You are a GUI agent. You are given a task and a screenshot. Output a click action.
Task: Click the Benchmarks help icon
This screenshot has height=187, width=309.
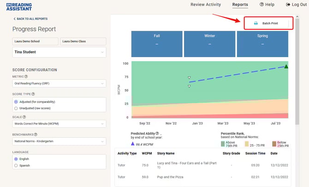pyautogui.click(x=36, y=134)
